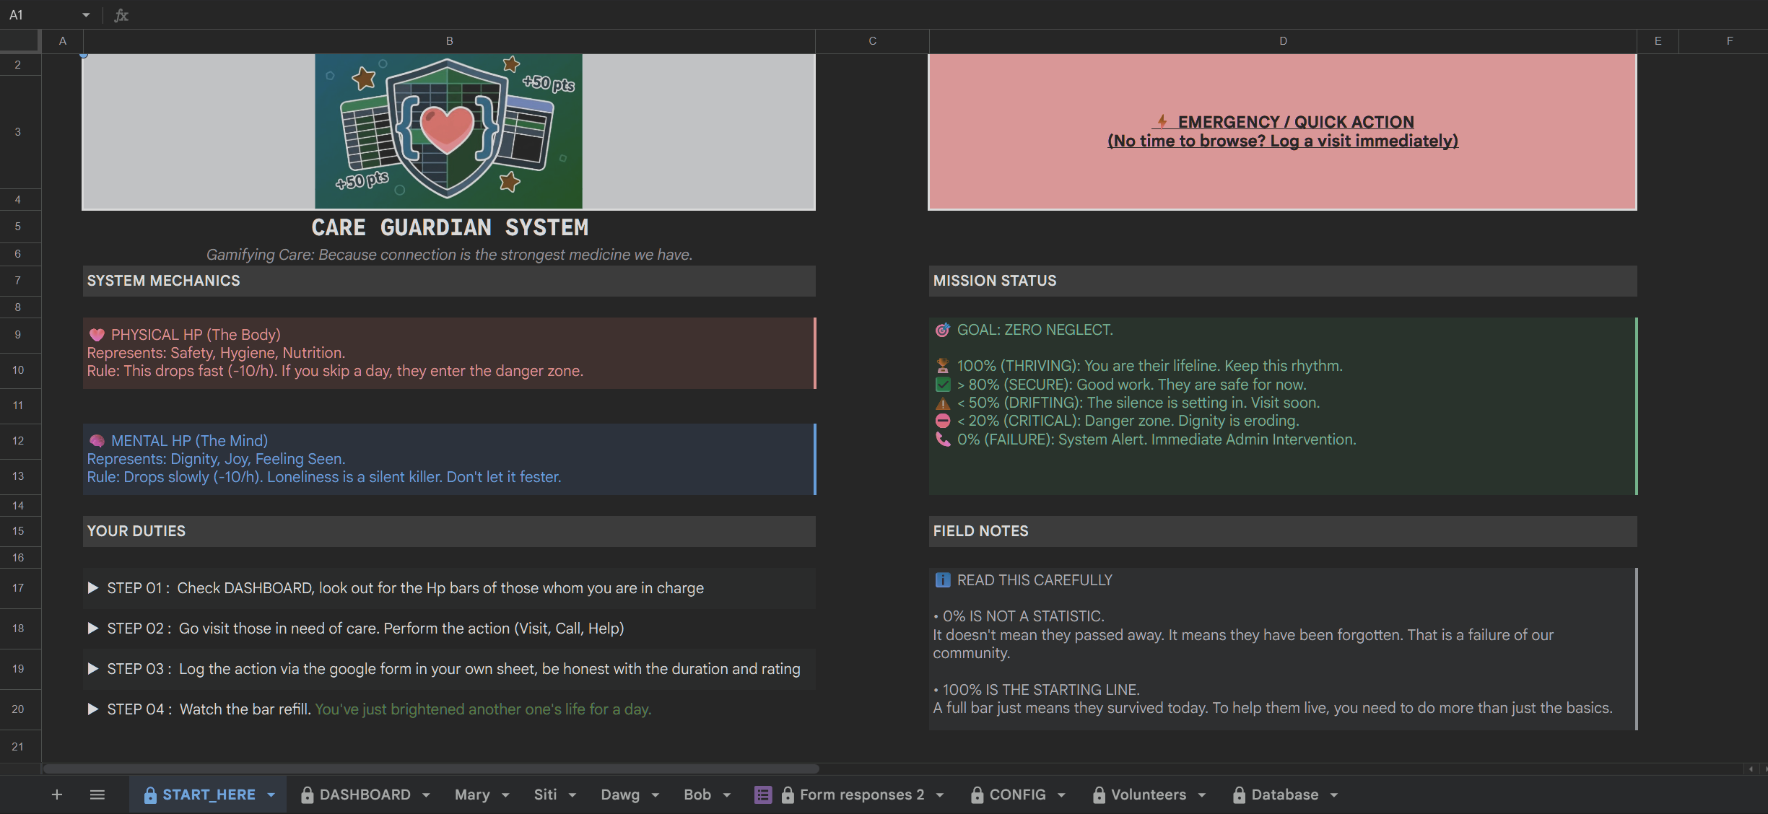The height and width of the screenshot is (814, 1768).
Task: Open the all sheets list icon
Action: point(97,795)
